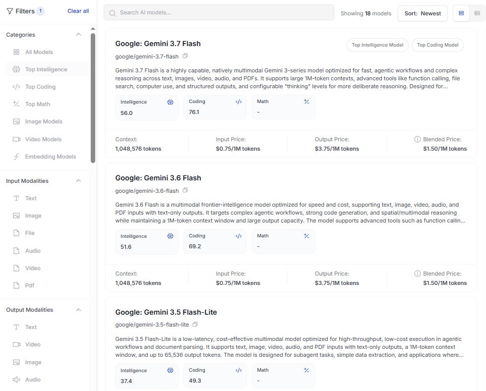Click code icon in Gemini 3.5 Flash-Lite Coding card
This screenshot has height=391, width=486.
[239, 370]
